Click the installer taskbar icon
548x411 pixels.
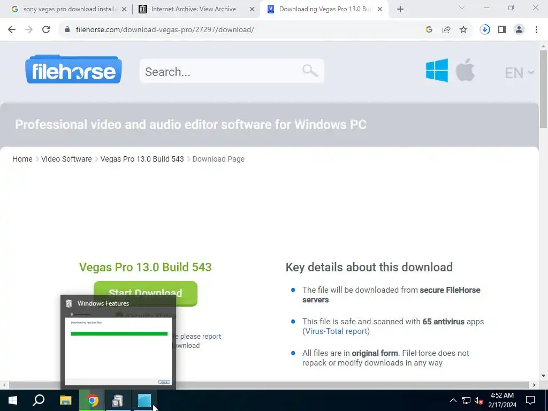coord(117,400)
